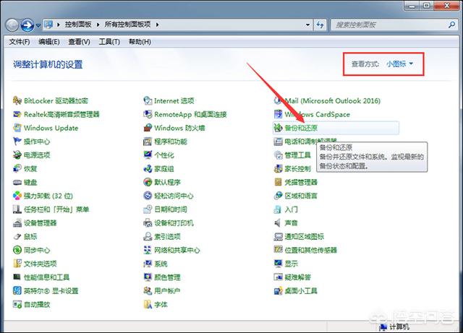Open the 鼠标 icon
463x333 pixels.
[17, 236]
